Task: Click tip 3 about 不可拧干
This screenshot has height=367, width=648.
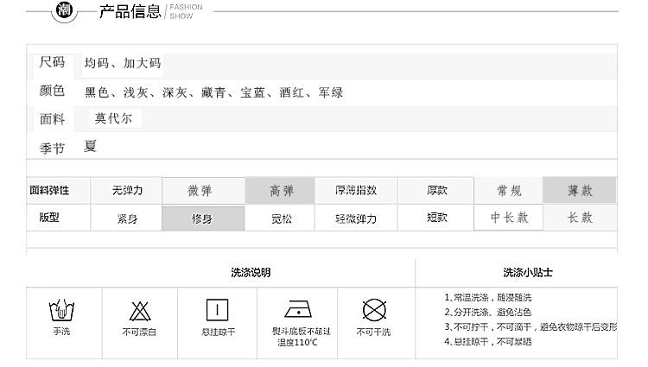Action: point(530,327)
